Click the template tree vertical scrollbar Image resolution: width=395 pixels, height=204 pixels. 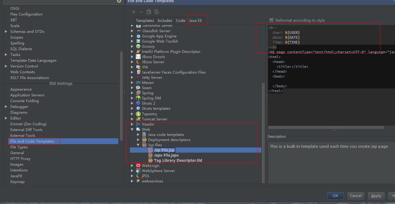(x=263, y=134)
